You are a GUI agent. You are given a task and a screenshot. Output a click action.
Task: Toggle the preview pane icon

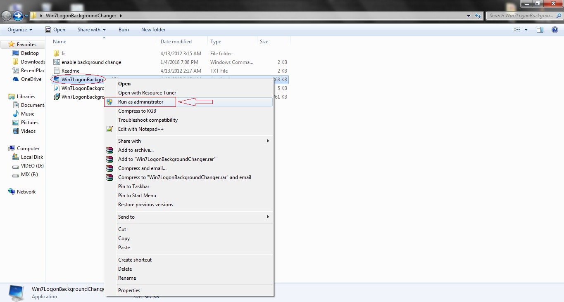(540, 30)
